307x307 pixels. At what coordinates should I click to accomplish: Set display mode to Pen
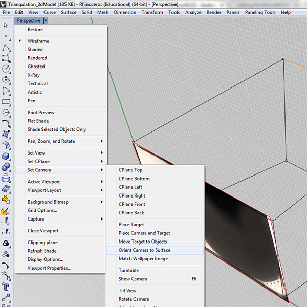[x=31, y=101]
